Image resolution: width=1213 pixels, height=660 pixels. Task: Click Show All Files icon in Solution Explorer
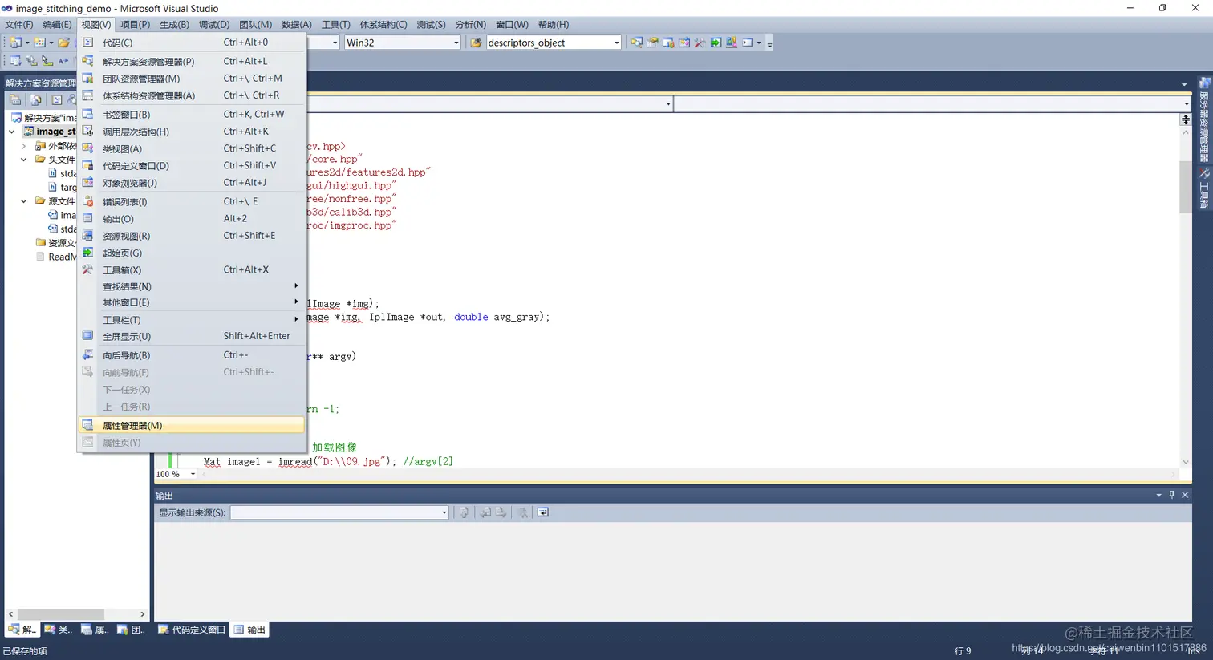[x=36, y=100]
